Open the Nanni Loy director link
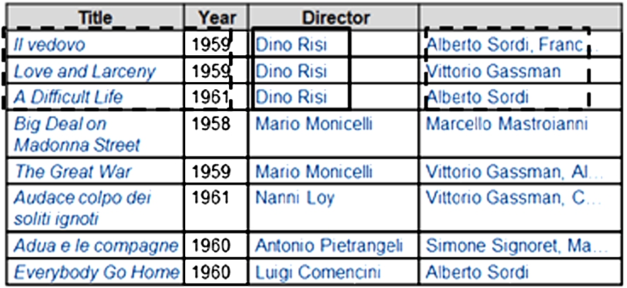The image size is (627, 288). point(295,198)
